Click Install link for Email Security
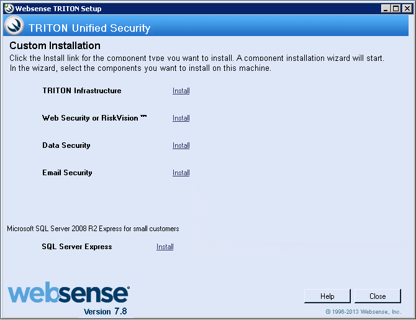The width and height of the screenshot is (416, 320). click(x=181, y=173)
